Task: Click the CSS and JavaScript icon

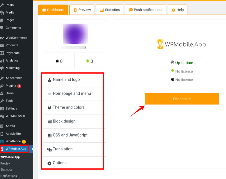Action: pyautogui.click(x=50, y=135)
